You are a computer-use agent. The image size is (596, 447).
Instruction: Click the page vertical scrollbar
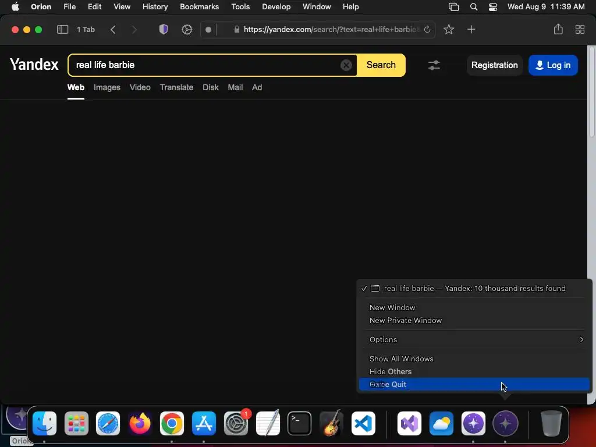pos(591,91)
